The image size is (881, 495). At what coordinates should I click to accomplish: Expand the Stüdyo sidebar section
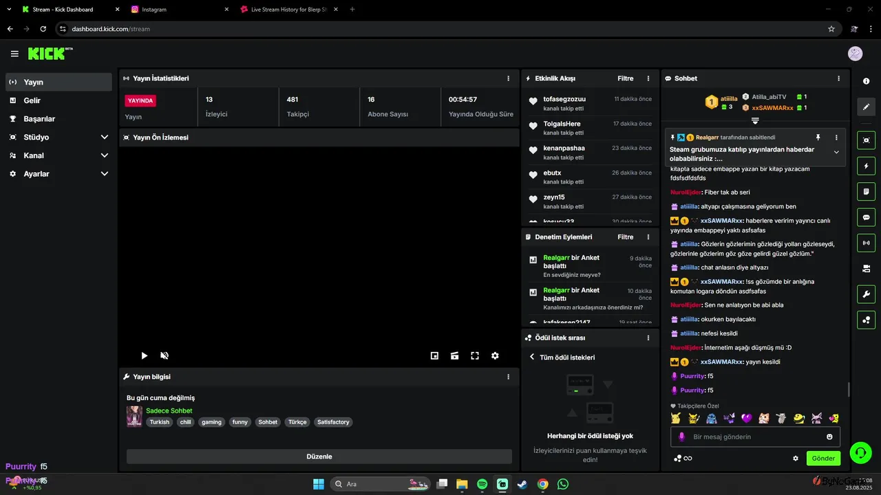pos(105,137)
